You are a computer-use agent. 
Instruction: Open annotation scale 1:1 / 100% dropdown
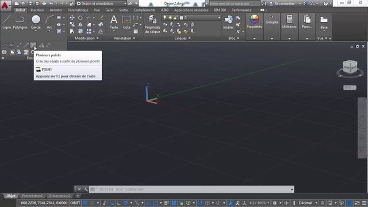click(x=259, y=203)
